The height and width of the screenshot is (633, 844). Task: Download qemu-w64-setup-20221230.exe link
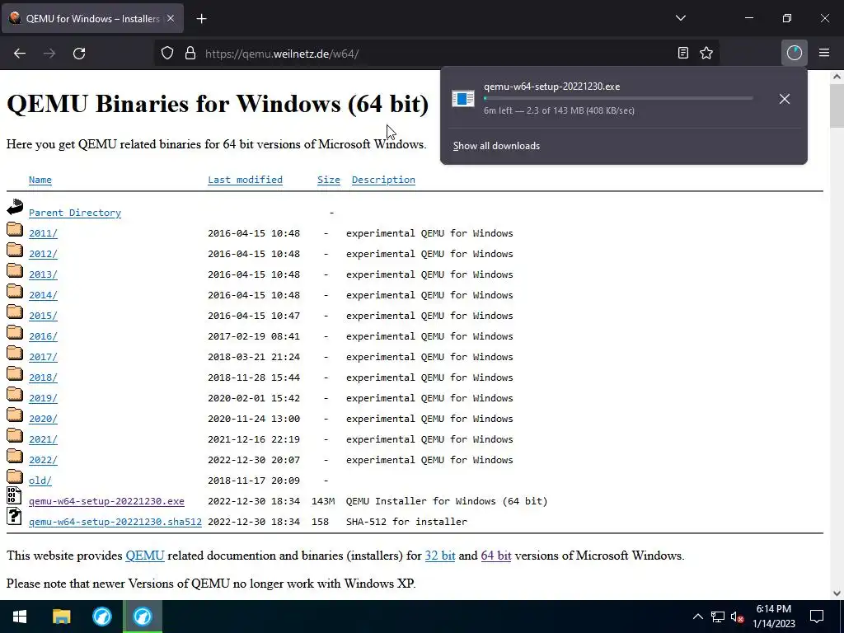106,501
